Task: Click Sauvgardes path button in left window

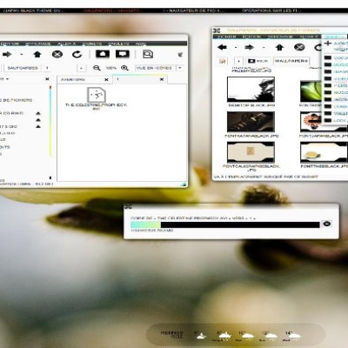Action: 23,68
